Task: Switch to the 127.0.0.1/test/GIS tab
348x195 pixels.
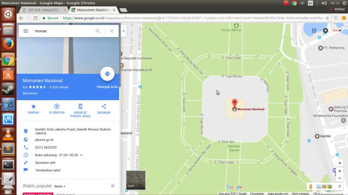Action: [43, 10]
